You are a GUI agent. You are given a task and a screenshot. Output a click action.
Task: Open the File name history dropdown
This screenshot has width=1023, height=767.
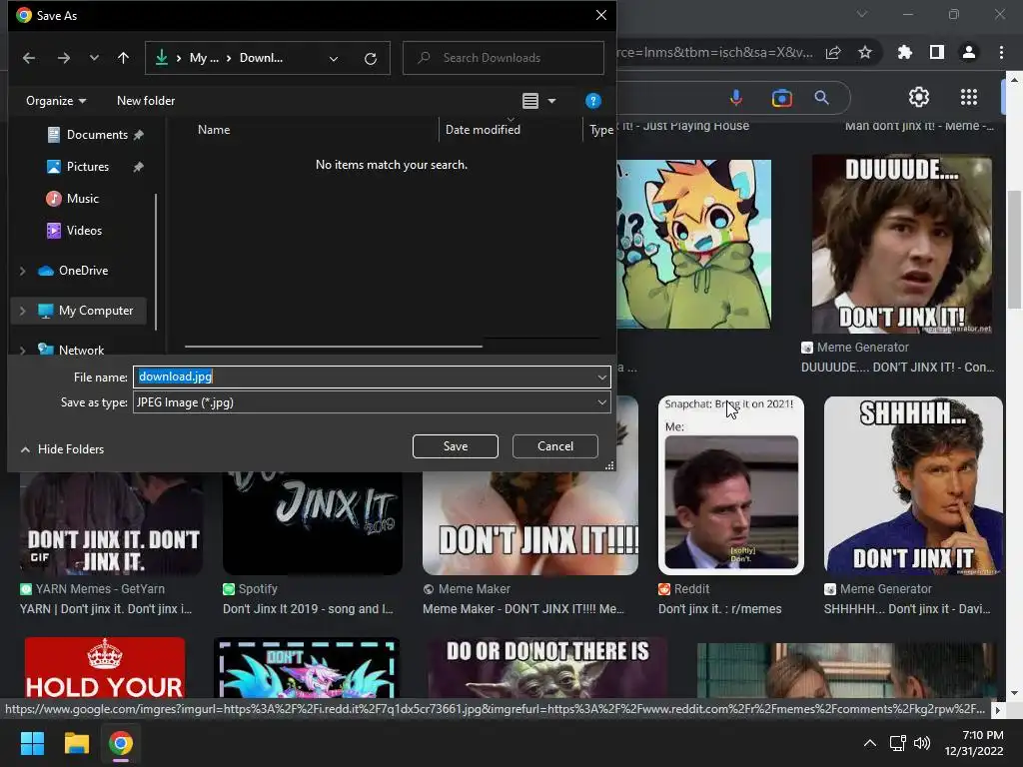click(601, 377)
